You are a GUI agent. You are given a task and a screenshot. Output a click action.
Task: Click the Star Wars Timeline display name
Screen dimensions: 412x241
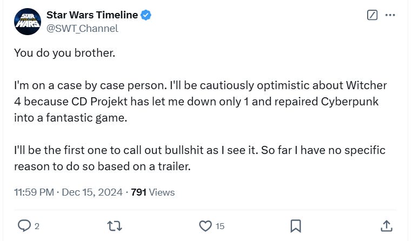[x=92, y=15]
